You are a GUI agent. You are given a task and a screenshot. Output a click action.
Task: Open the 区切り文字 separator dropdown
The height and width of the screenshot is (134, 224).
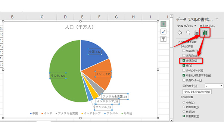(x=214, y=86)
